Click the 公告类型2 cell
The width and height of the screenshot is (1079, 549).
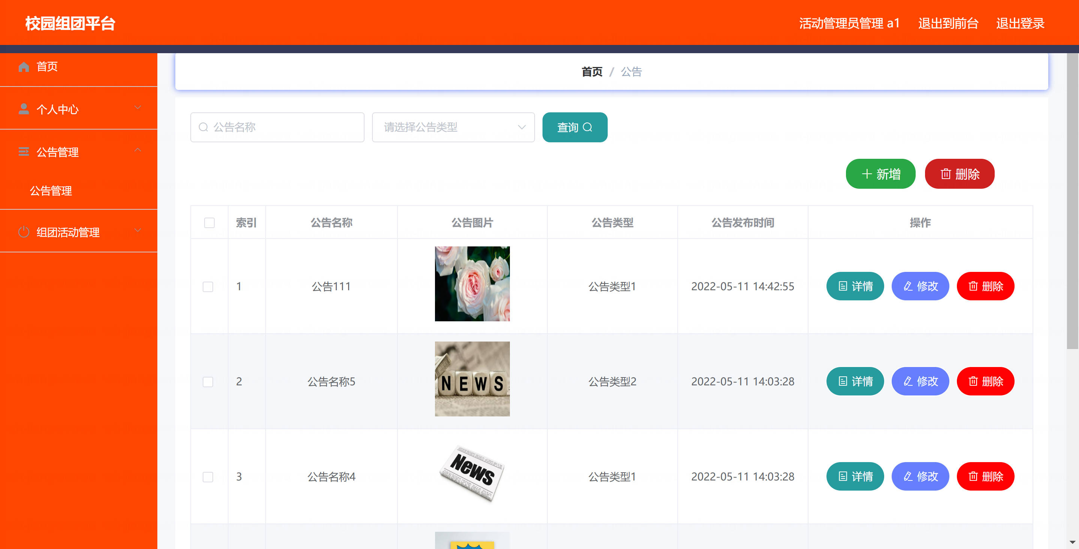click(613, 382)
